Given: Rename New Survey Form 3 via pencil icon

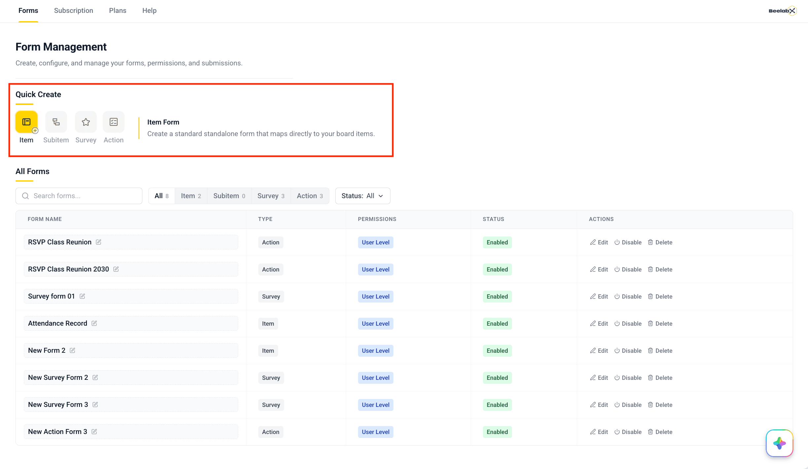Looking at the screenshot, I should pyautogui.click(x=95, y=405).
